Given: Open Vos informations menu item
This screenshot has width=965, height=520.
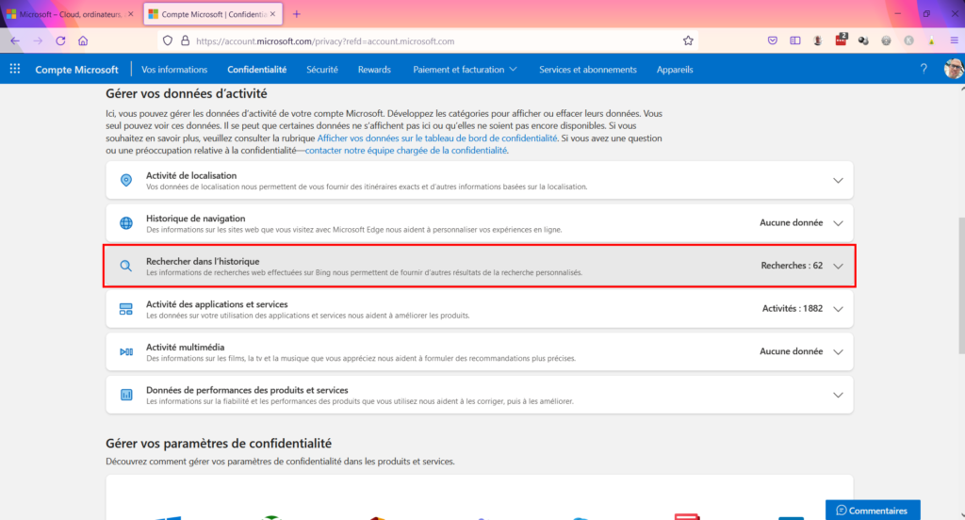Looking at the screenshot, I should [174, 70].
